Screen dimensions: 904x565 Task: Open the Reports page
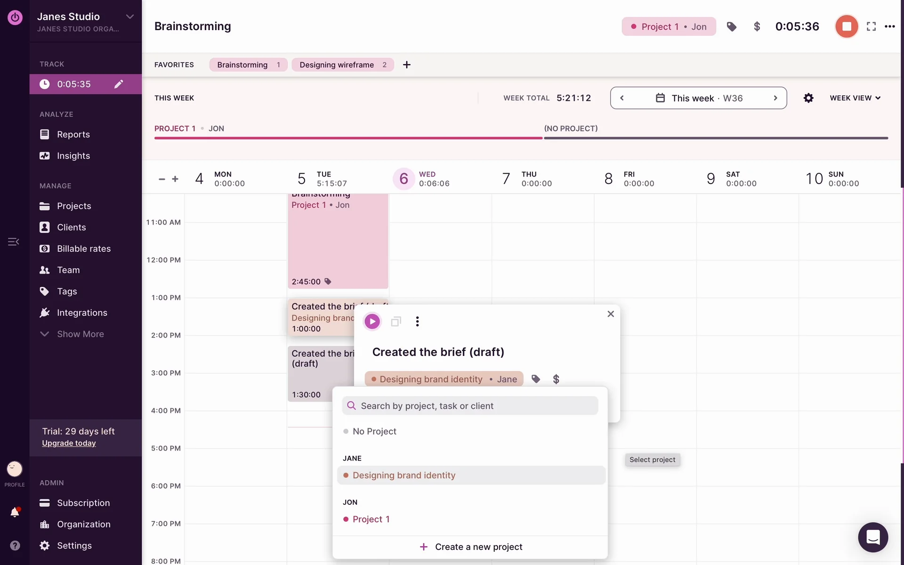[x=73, y=134]
